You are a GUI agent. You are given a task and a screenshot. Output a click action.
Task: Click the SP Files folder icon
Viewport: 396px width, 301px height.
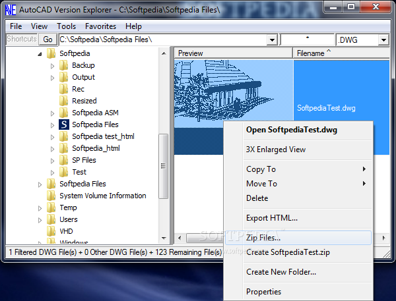[63, 160]
